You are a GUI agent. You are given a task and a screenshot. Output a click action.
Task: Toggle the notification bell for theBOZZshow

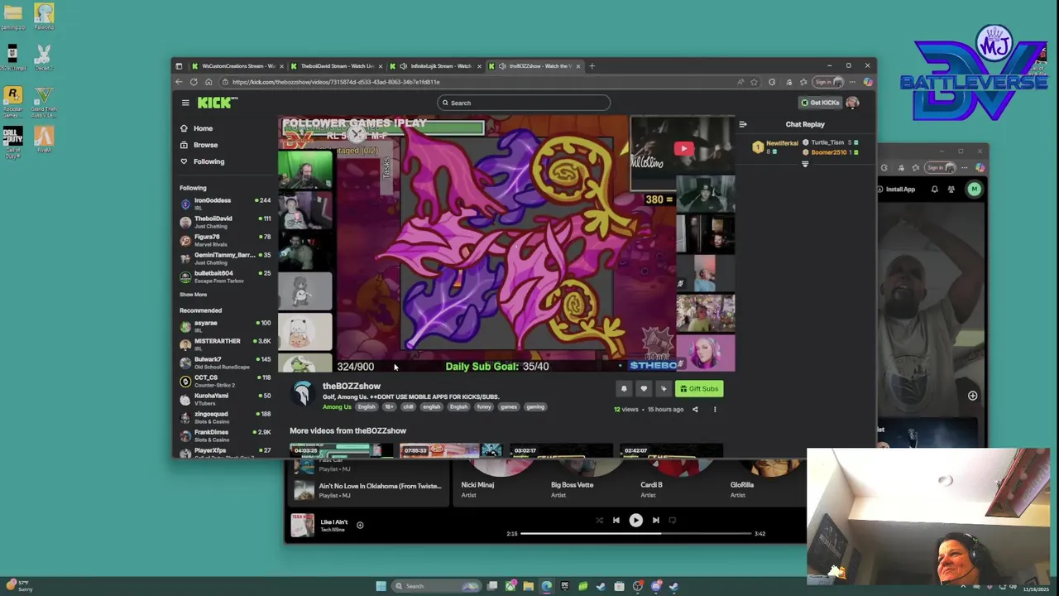pos(624,388)
